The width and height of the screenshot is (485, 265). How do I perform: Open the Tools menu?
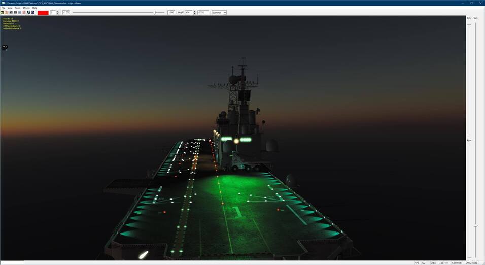click(x=18, y=8)
